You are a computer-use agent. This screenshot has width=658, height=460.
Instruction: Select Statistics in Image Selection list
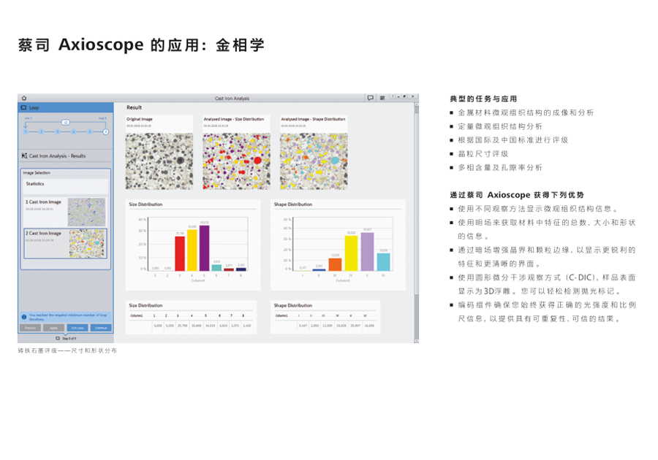click(65, 184)
